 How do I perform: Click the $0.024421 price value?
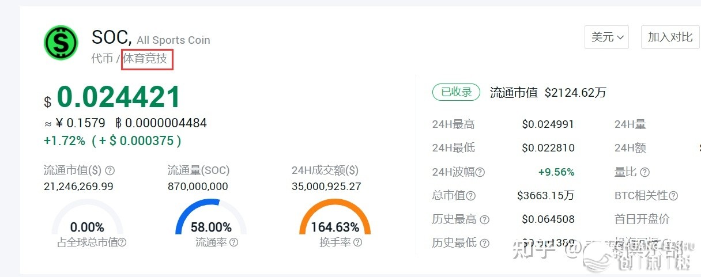tap(112, 98)
